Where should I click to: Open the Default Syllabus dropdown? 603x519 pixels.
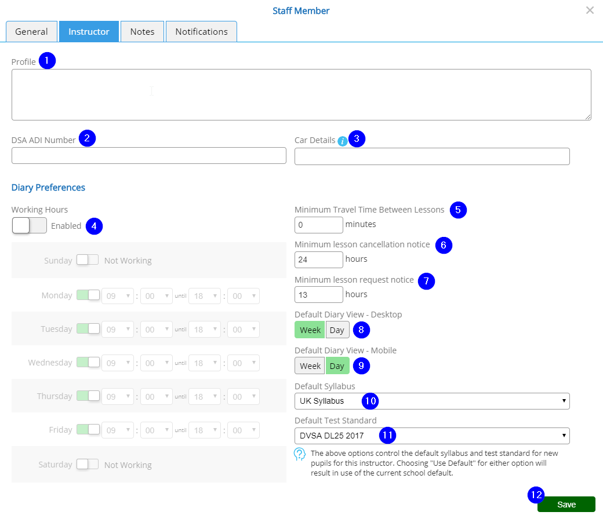432,401
